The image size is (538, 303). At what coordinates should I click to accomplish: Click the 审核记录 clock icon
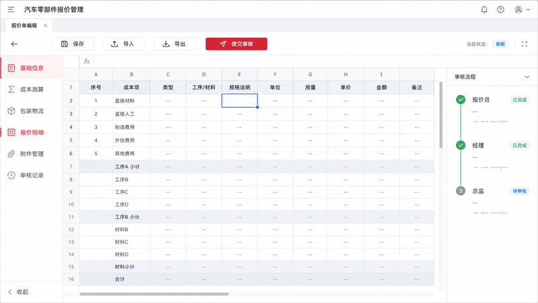point(11,175)
